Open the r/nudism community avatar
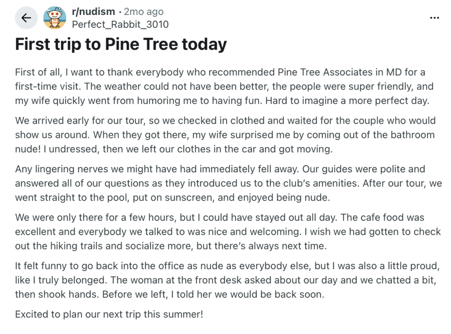This screenshot has height=334, width=451. coord(55,18)
